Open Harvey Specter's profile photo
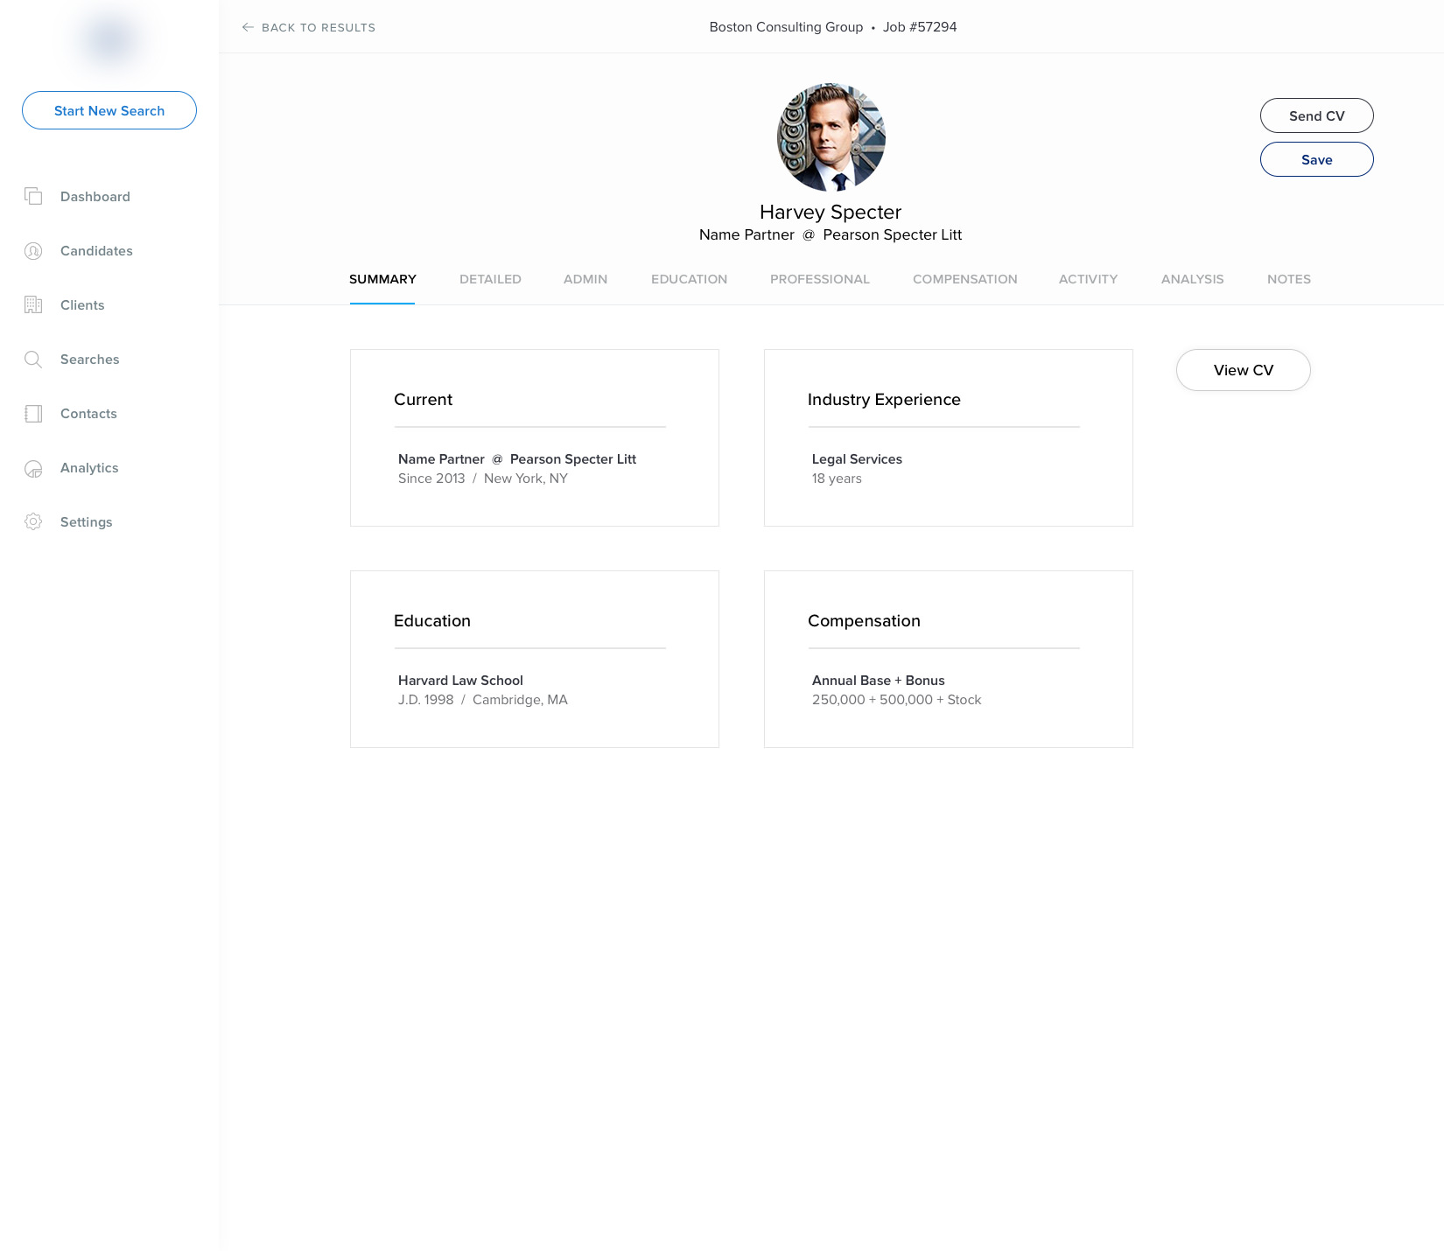 pyautogui.click(x=831, y=137)
